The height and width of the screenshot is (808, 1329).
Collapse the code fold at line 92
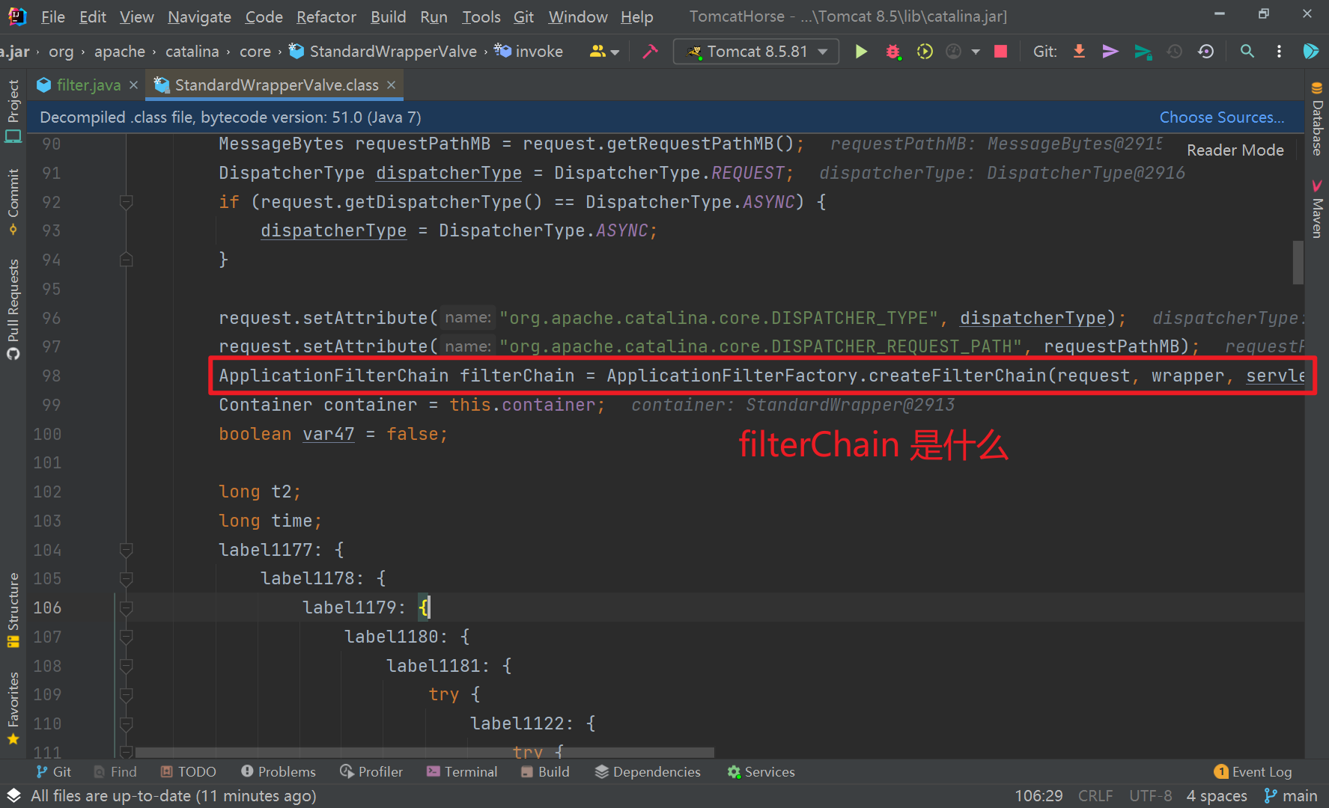tap(126, 202)
